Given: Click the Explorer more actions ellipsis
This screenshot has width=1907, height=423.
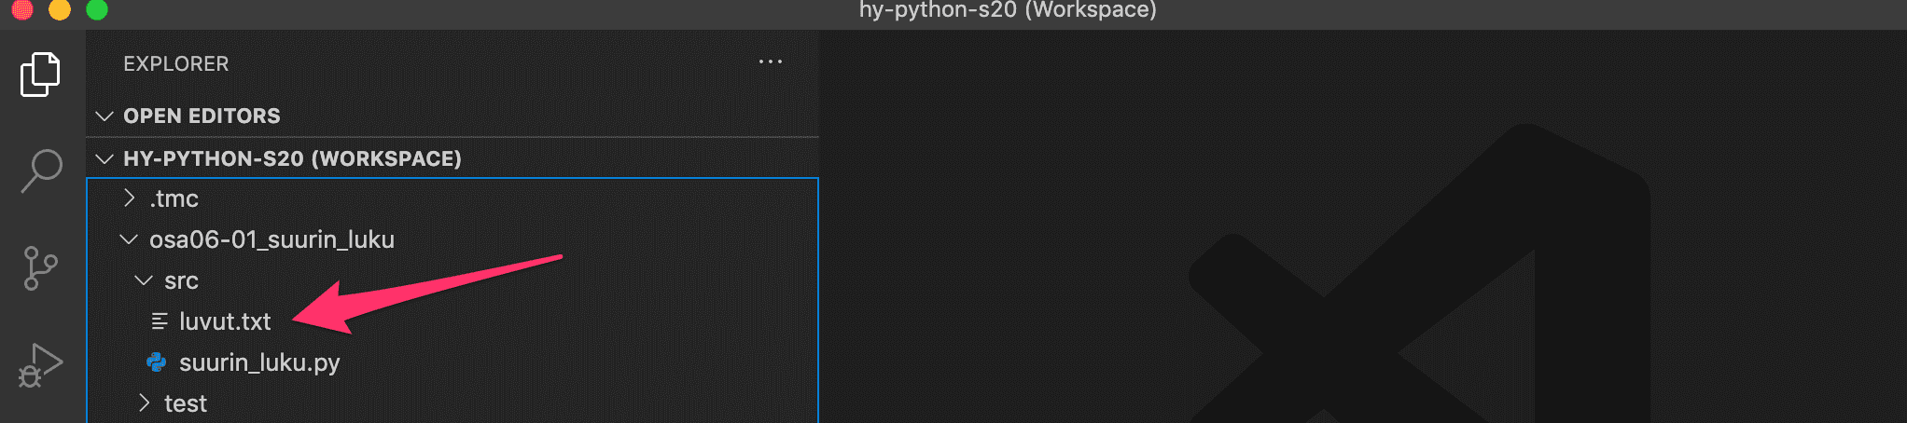Looking at the screenshot, I should pos(770,62).
